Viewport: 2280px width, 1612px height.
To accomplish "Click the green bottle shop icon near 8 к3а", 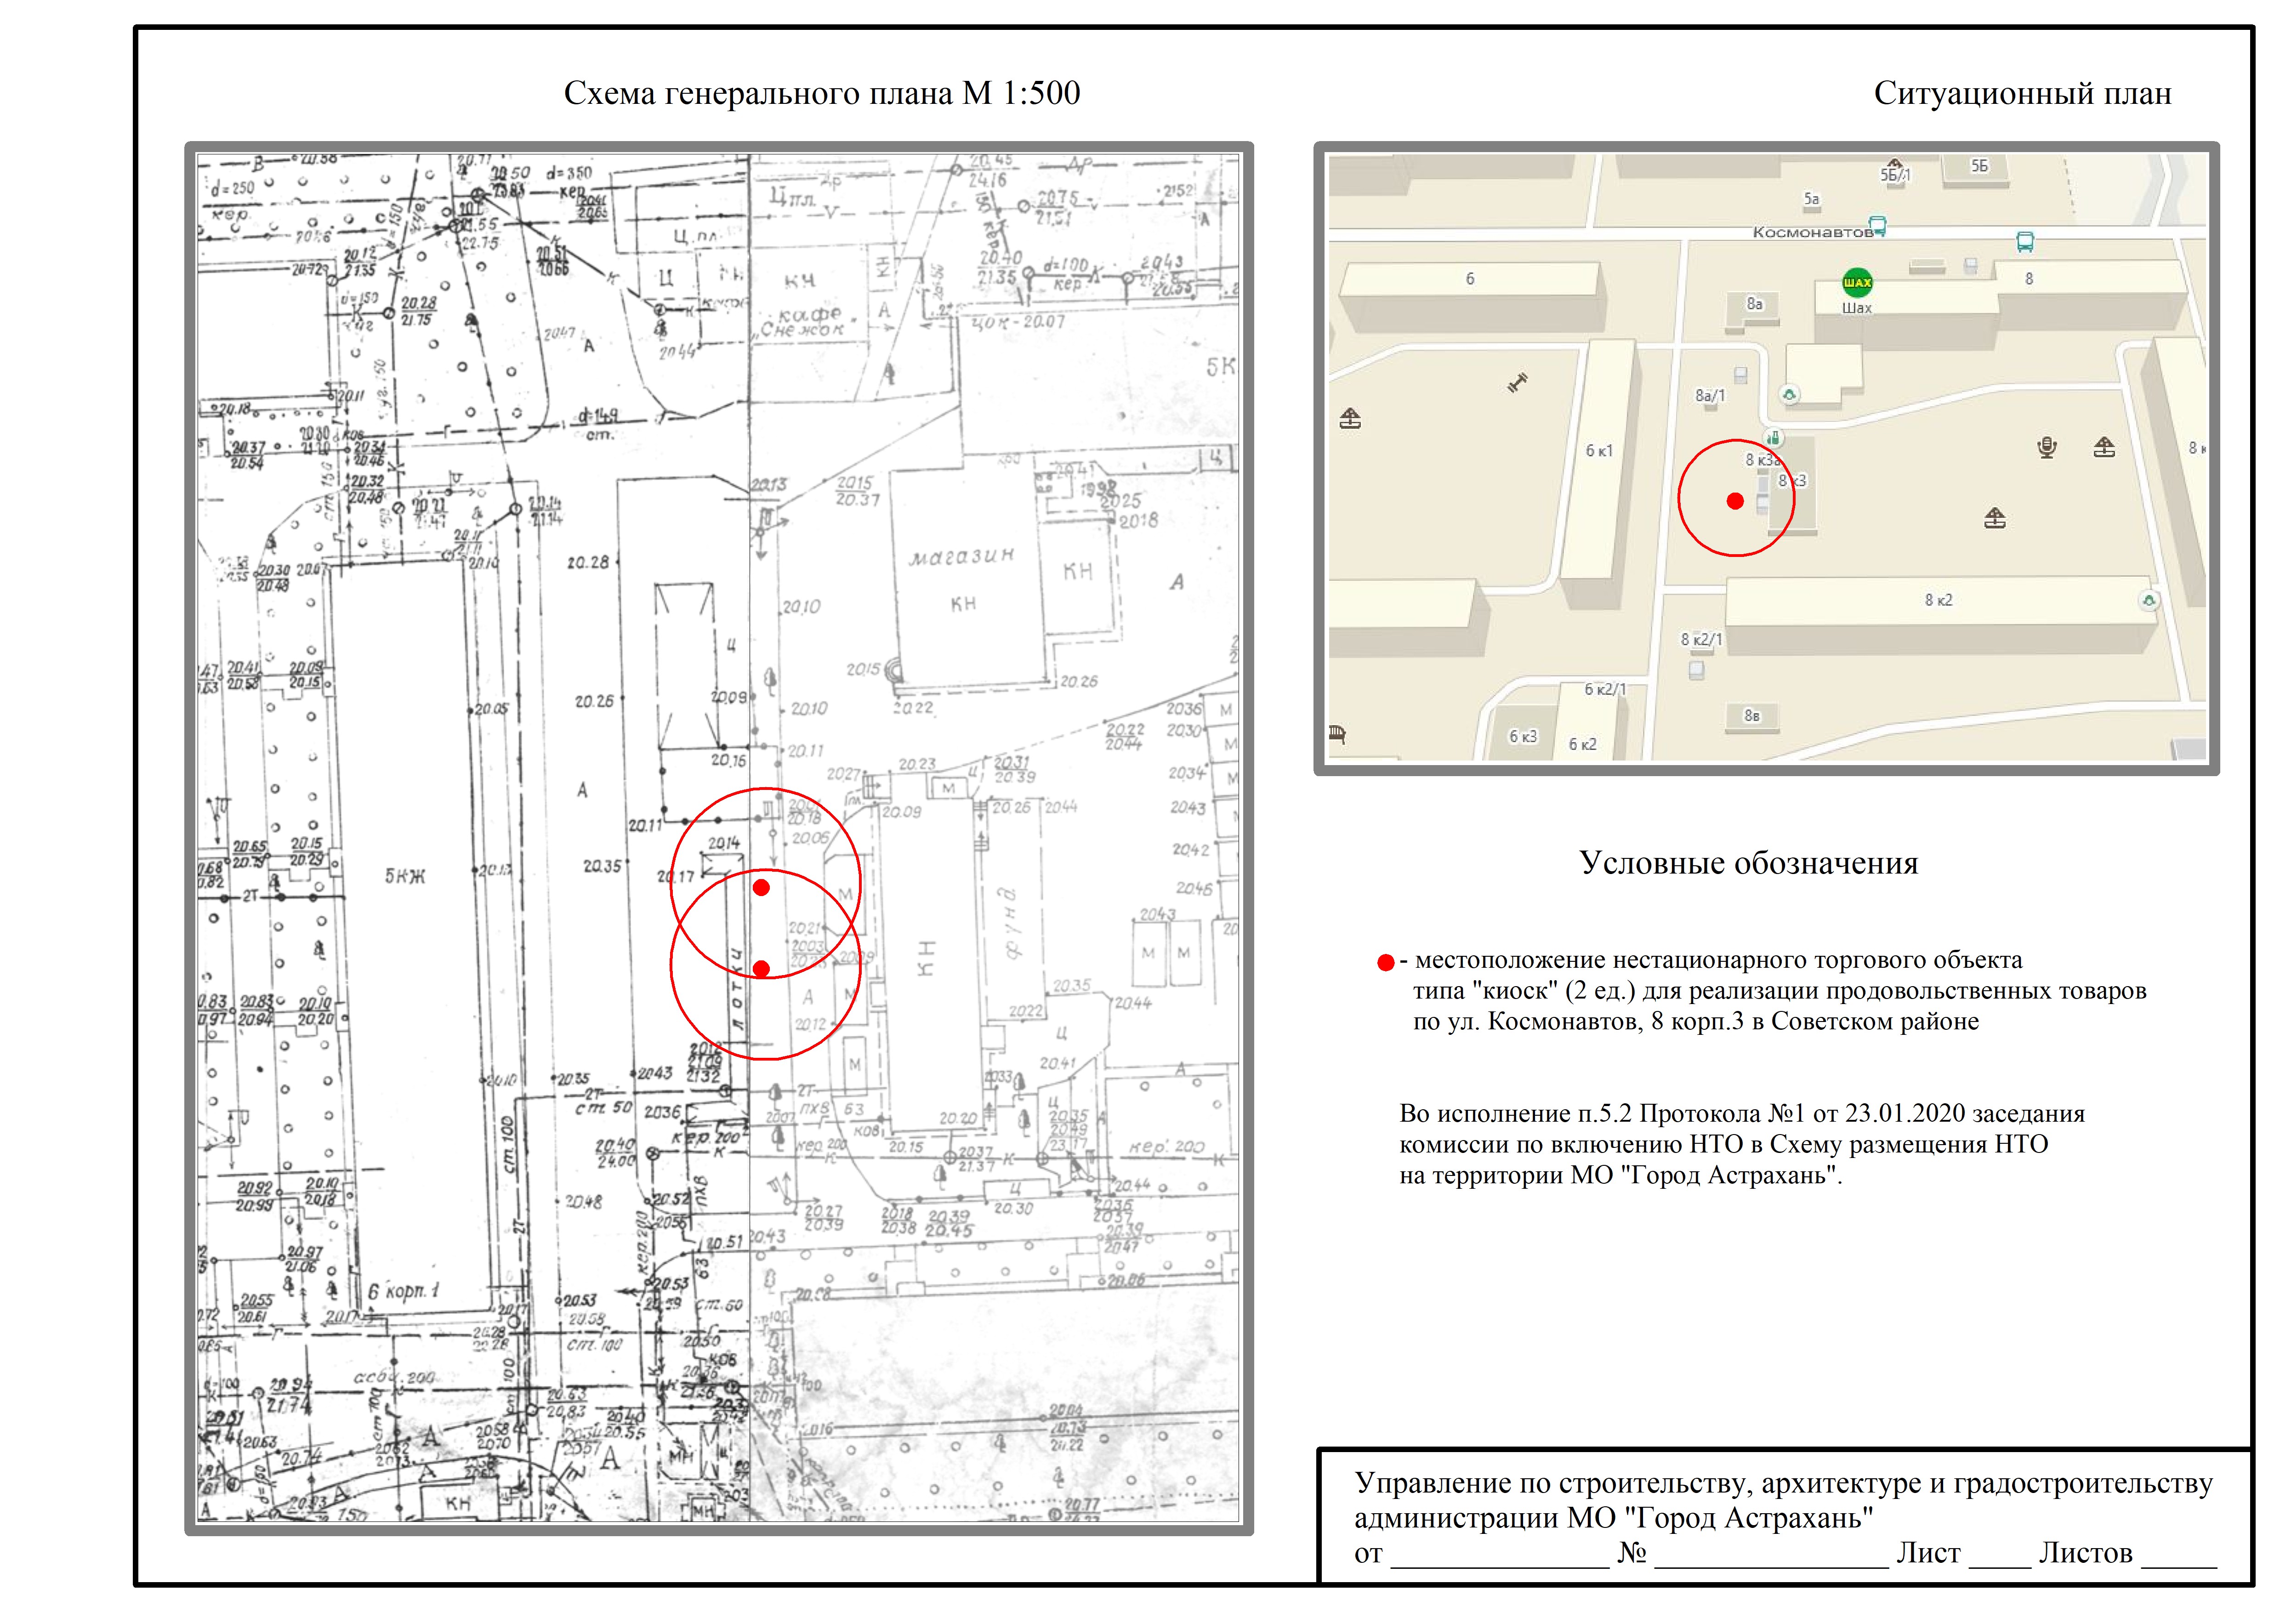I will click(x=1774, y=438).
